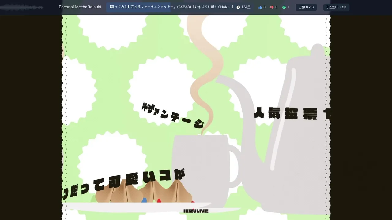Click the green eye viewer count icon

tap(284, 7)
